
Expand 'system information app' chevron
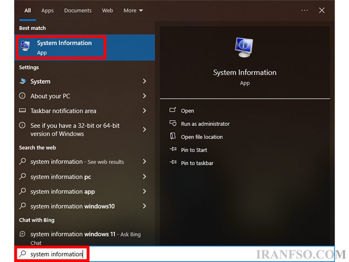[144, 191]
